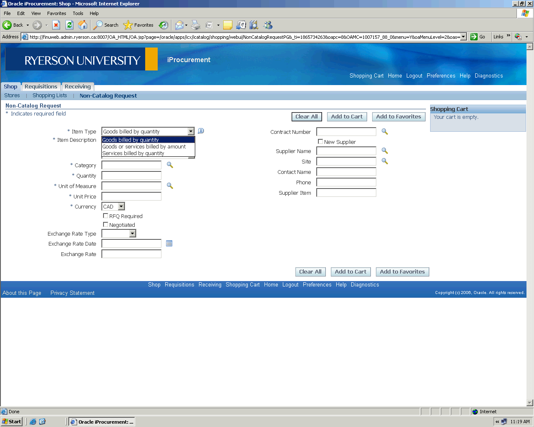Click the Supplier Name search icon
The height and width of the screenshot is (427, 534).
pyautogui.click(x=385, y=151)
